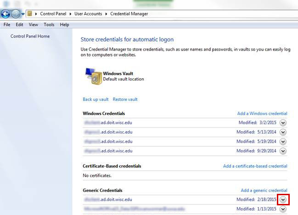Select Windows credential row dated 5/19/2014
Screen dimensions: 298x215
185,142
